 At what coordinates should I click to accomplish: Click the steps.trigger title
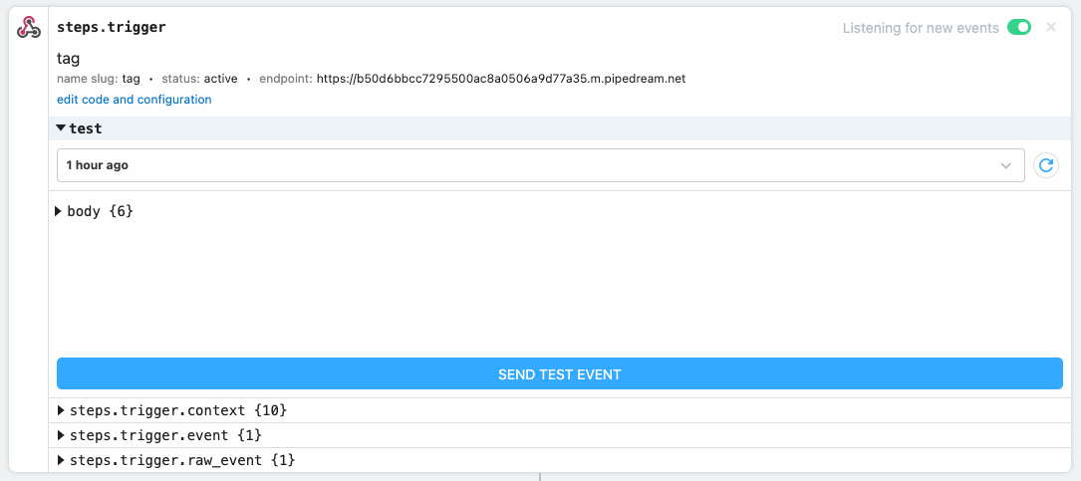[111, 28]
